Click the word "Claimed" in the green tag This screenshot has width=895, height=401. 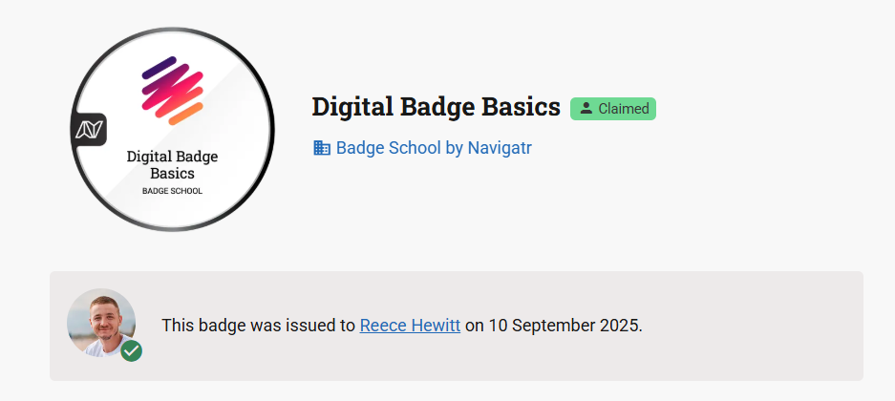coord(624,109)
